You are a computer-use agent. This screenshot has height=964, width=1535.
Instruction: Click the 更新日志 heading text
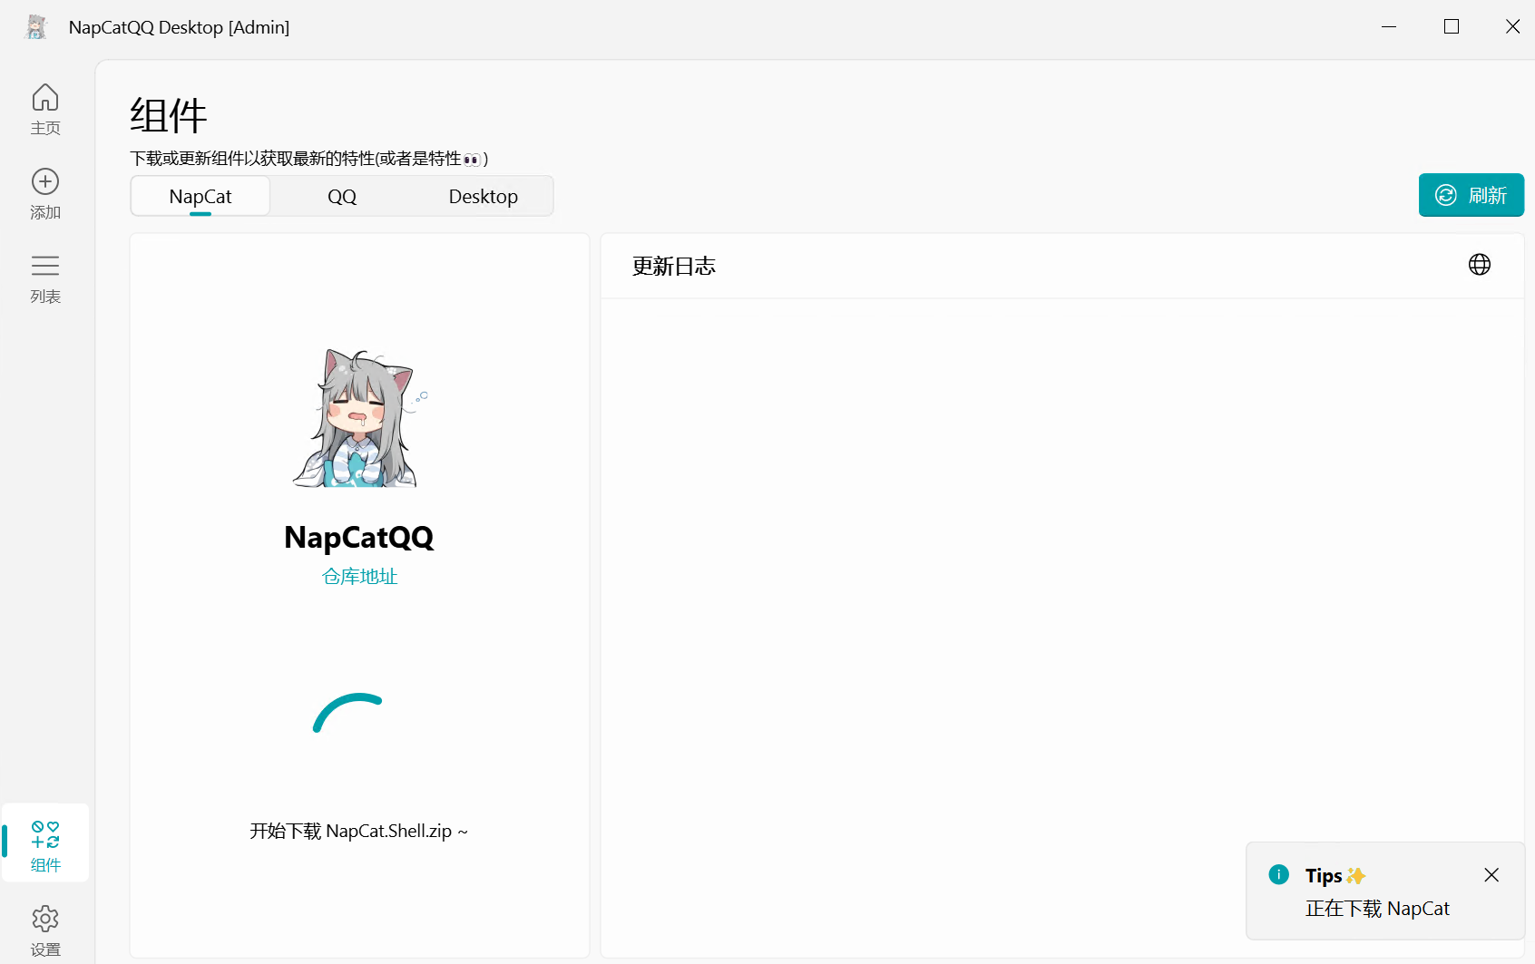click(674, 266)
